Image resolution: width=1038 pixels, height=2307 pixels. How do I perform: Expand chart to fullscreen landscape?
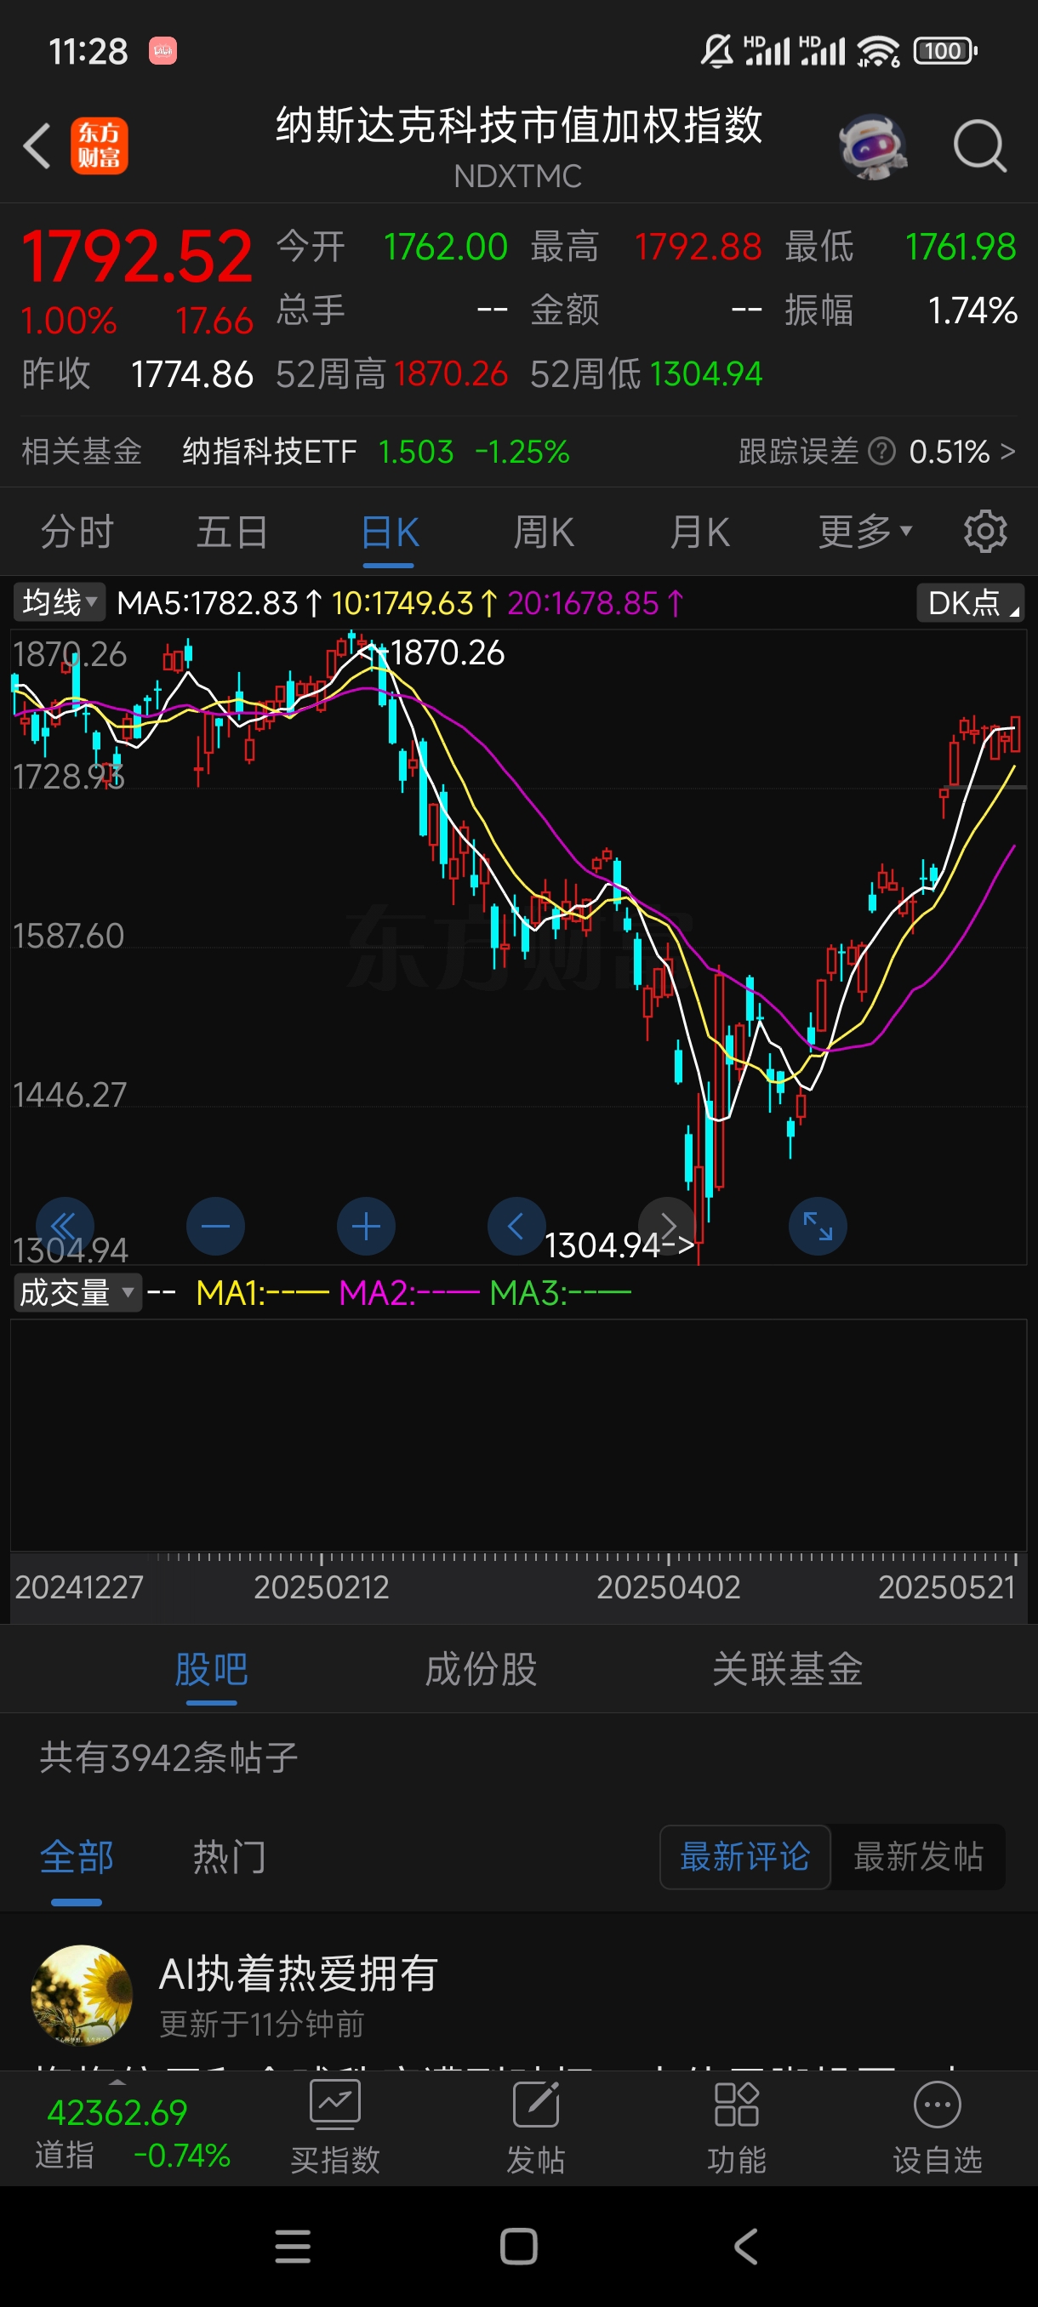tap(818, 1226)
